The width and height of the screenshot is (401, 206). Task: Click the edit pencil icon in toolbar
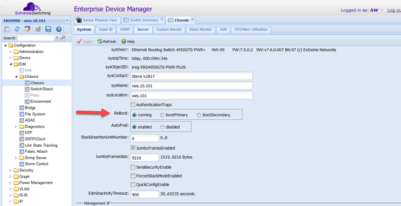pos(27,29)
